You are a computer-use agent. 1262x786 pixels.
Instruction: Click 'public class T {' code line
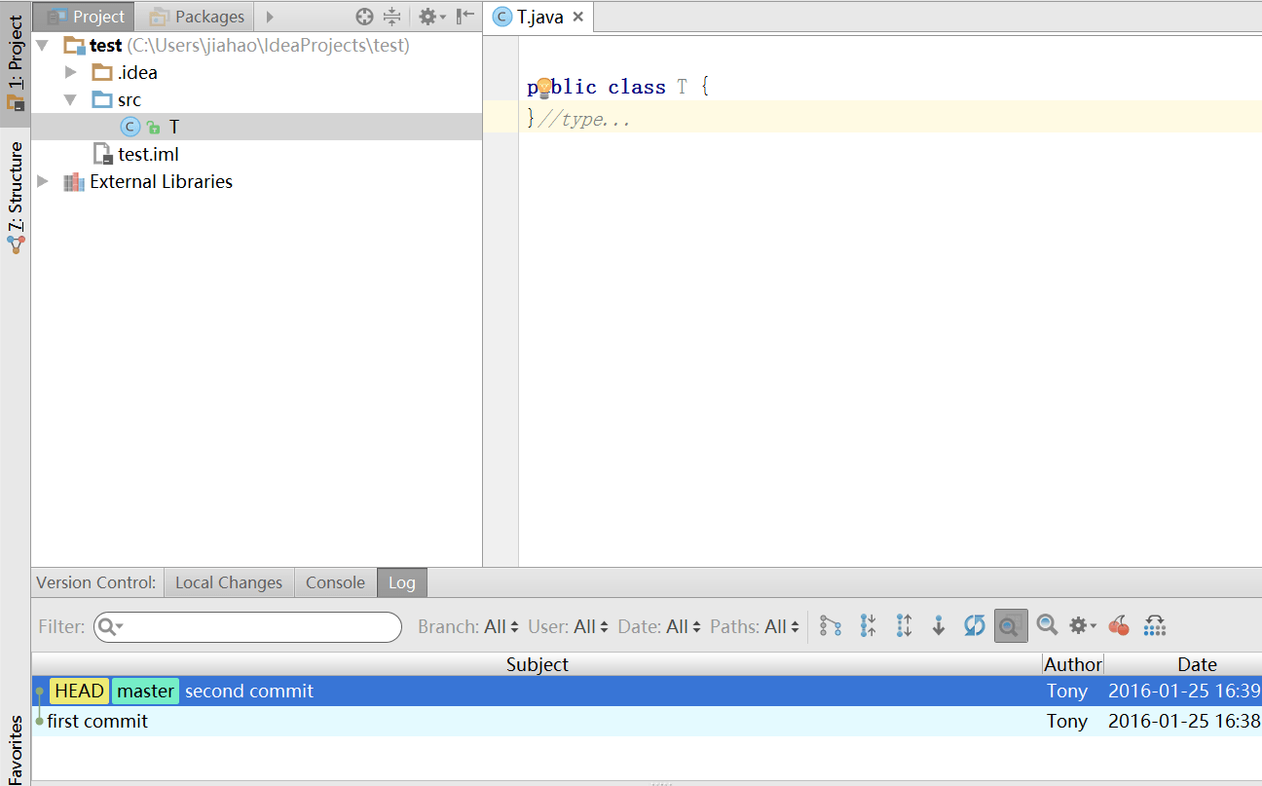[618, 87]
